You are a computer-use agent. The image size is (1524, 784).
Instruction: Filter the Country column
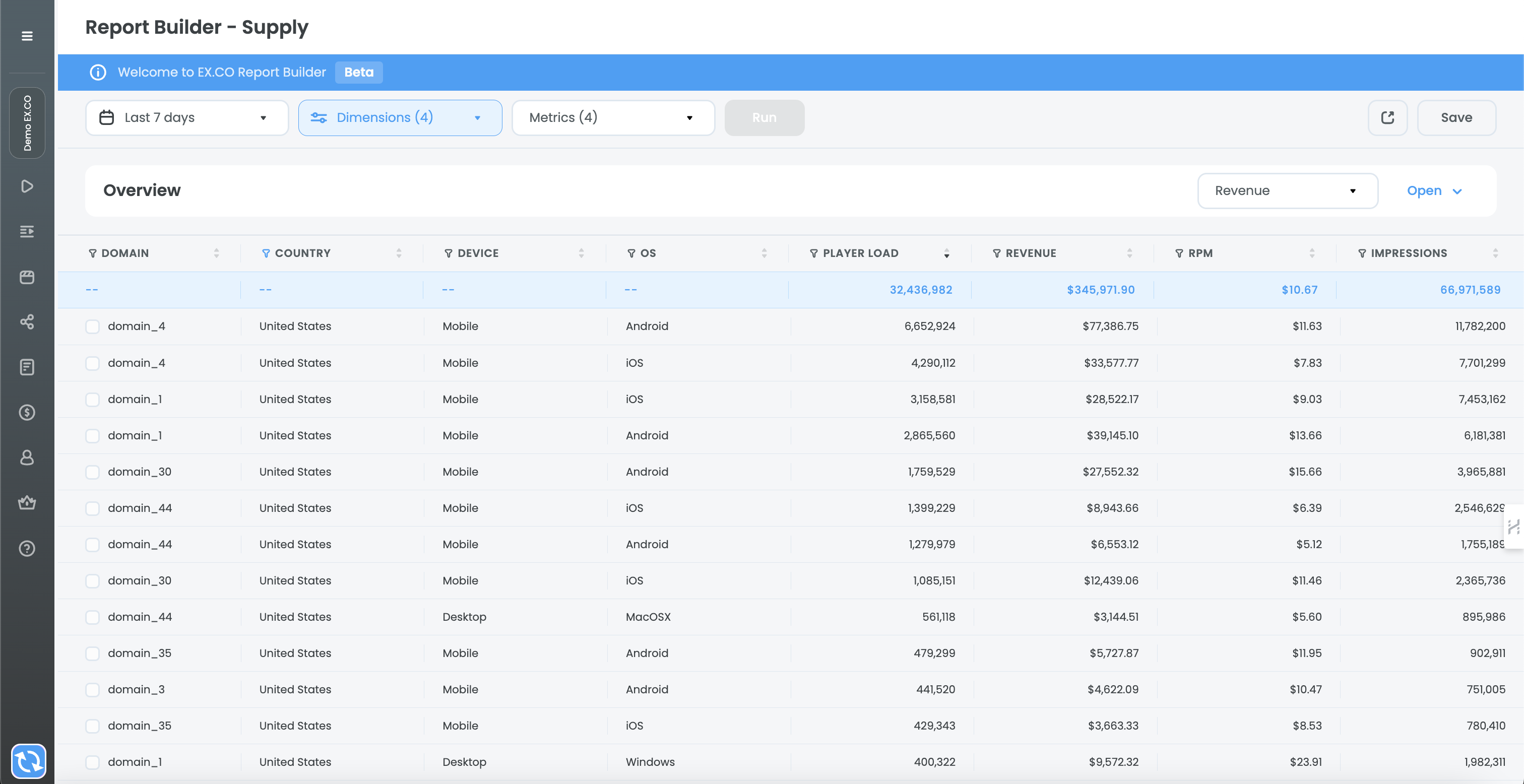click(x=266, y=253)
